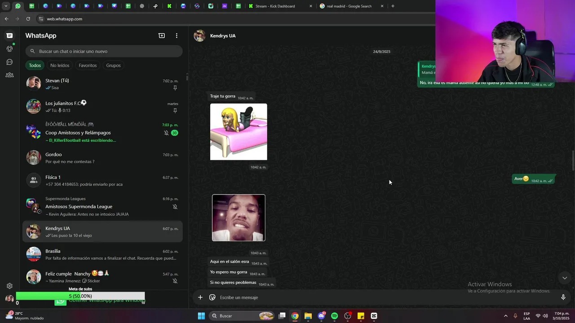This screenshot has height=323, width=575.
Task: Select the No leídos chat filter
Action: point(60,65)
